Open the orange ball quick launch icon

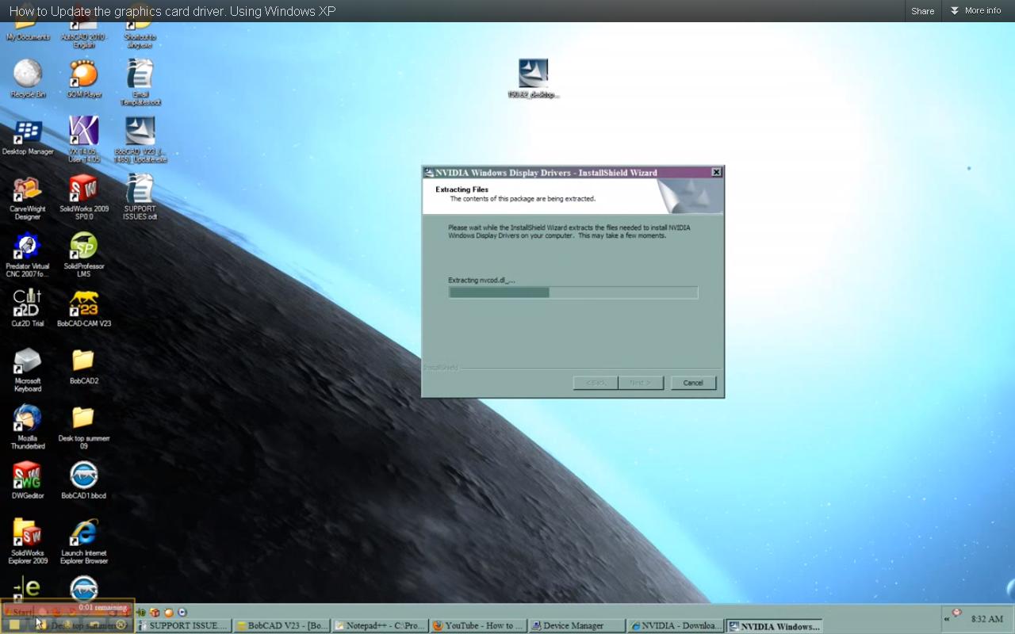pyautogui.click(x=168, y=612)
